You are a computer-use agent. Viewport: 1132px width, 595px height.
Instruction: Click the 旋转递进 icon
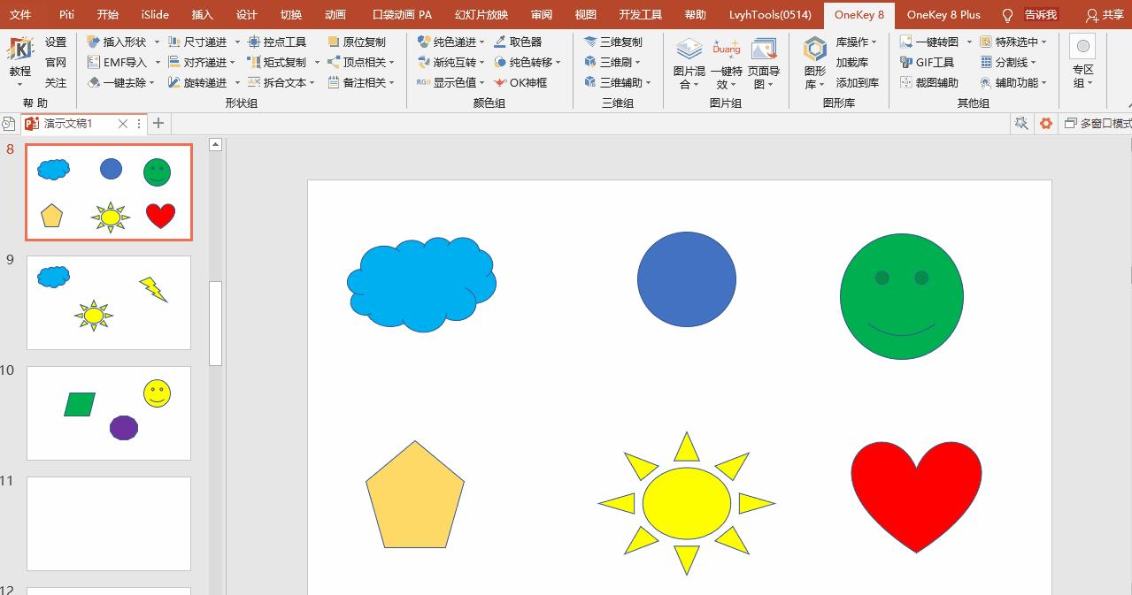click(174, 82)
